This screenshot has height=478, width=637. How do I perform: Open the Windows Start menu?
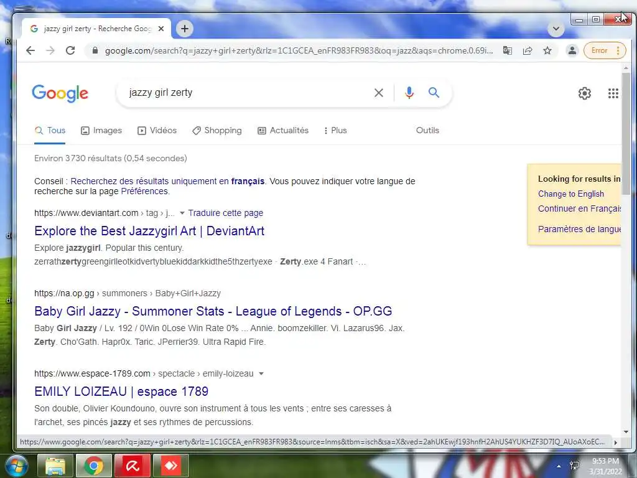click(16, 466)
